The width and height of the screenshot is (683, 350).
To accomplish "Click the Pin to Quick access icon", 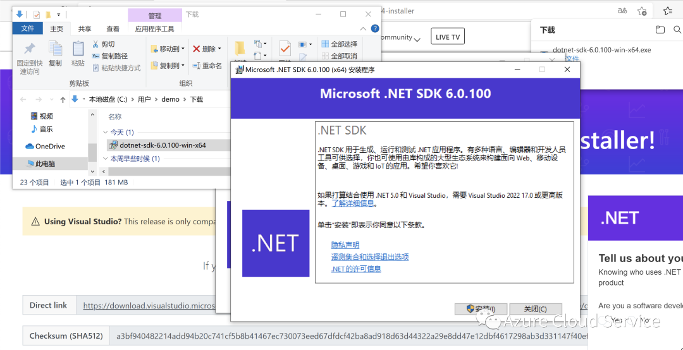I will pyautogui.click(x=30, y=49).
